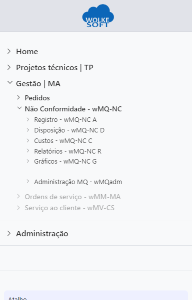This screenshot has height=300, width=192.
Task: Collapse the Não Conformidade - wMQ-NC arrow
Action: (19, 108)
